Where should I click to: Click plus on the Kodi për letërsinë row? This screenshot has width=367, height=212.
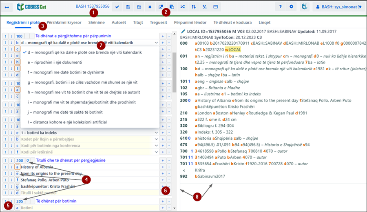click(x=163, y=152)
